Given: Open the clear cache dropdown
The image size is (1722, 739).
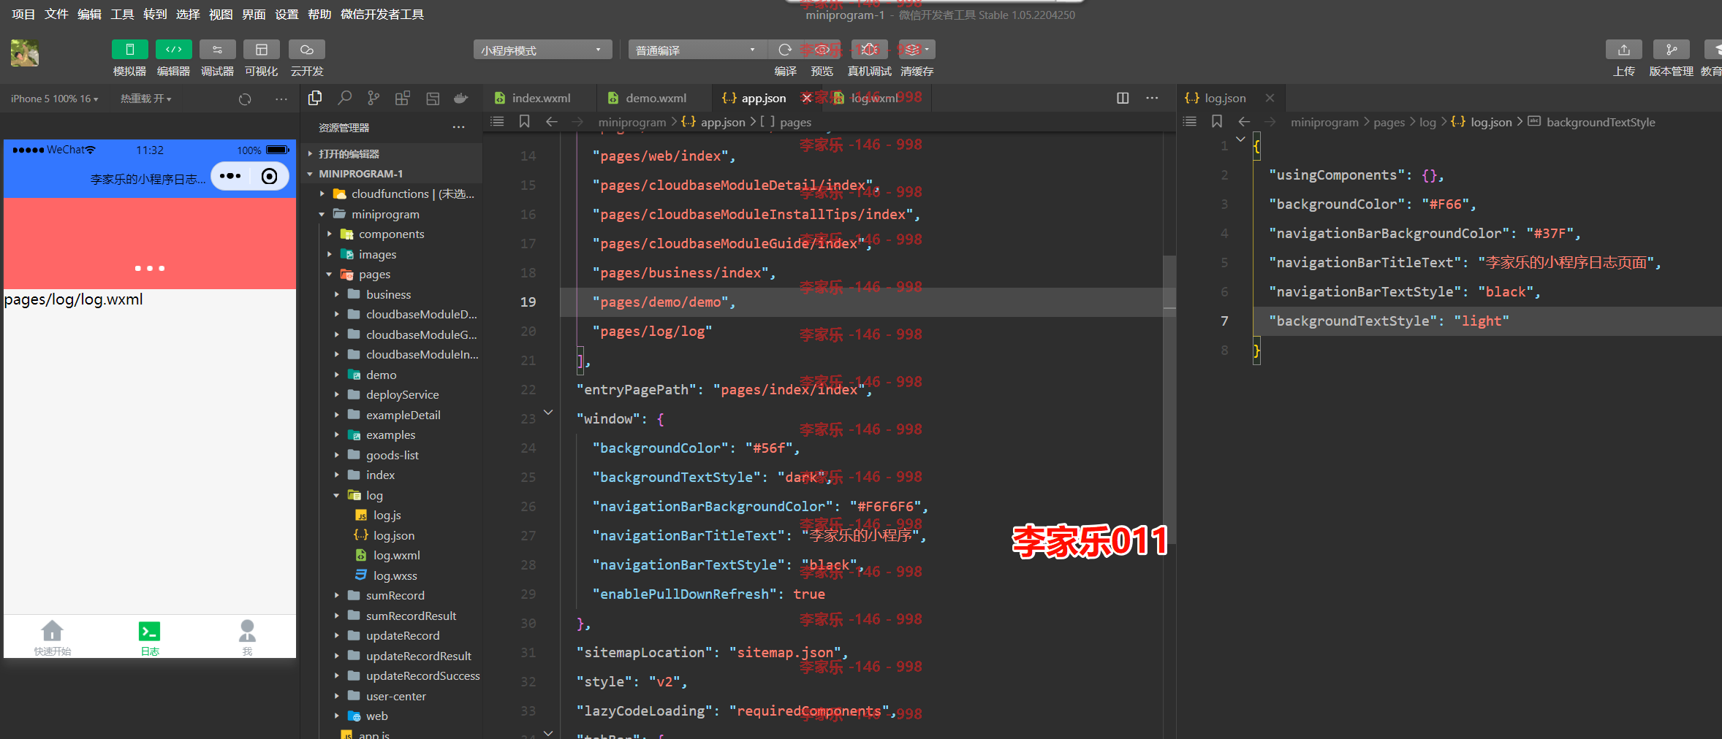Looking at the screenshot, I should [x=917, y=50].
